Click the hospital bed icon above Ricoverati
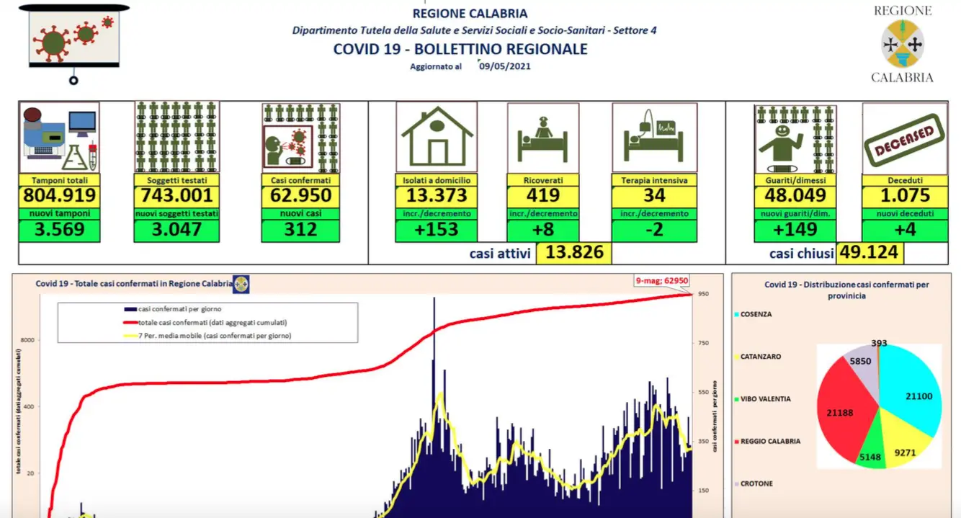Image resolution: width=961 pixels, height=518 pixels. click(544, 138)
